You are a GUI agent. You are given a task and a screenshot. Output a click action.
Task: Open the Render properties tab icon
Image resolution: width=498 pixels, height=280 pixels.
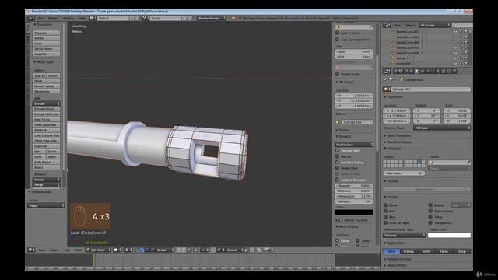[x=395, y=72]
